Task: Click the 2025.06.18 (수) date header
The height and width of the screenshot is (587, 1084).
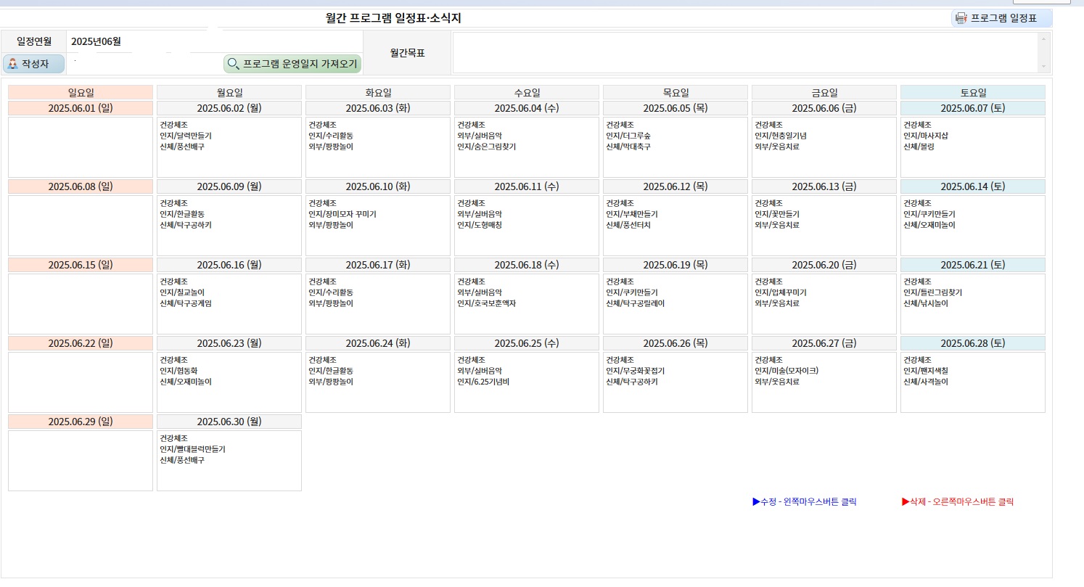Action: (527, 265)
